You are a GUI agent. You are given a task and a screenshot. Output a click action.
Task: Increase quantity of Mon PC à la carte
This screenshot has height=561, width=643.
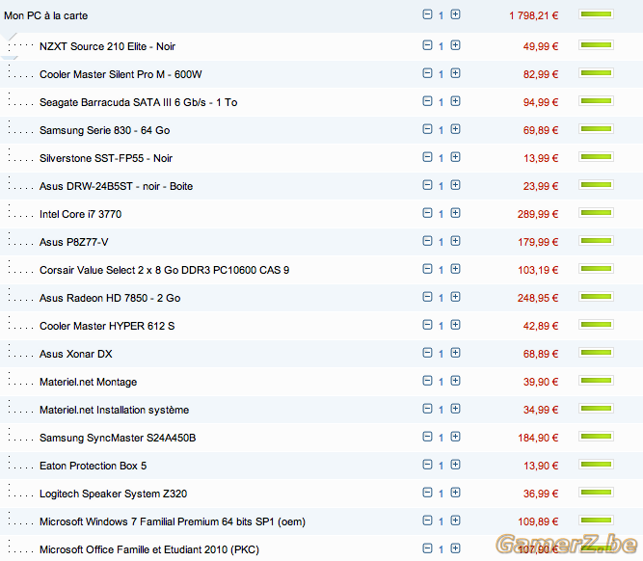coord(455,14)
